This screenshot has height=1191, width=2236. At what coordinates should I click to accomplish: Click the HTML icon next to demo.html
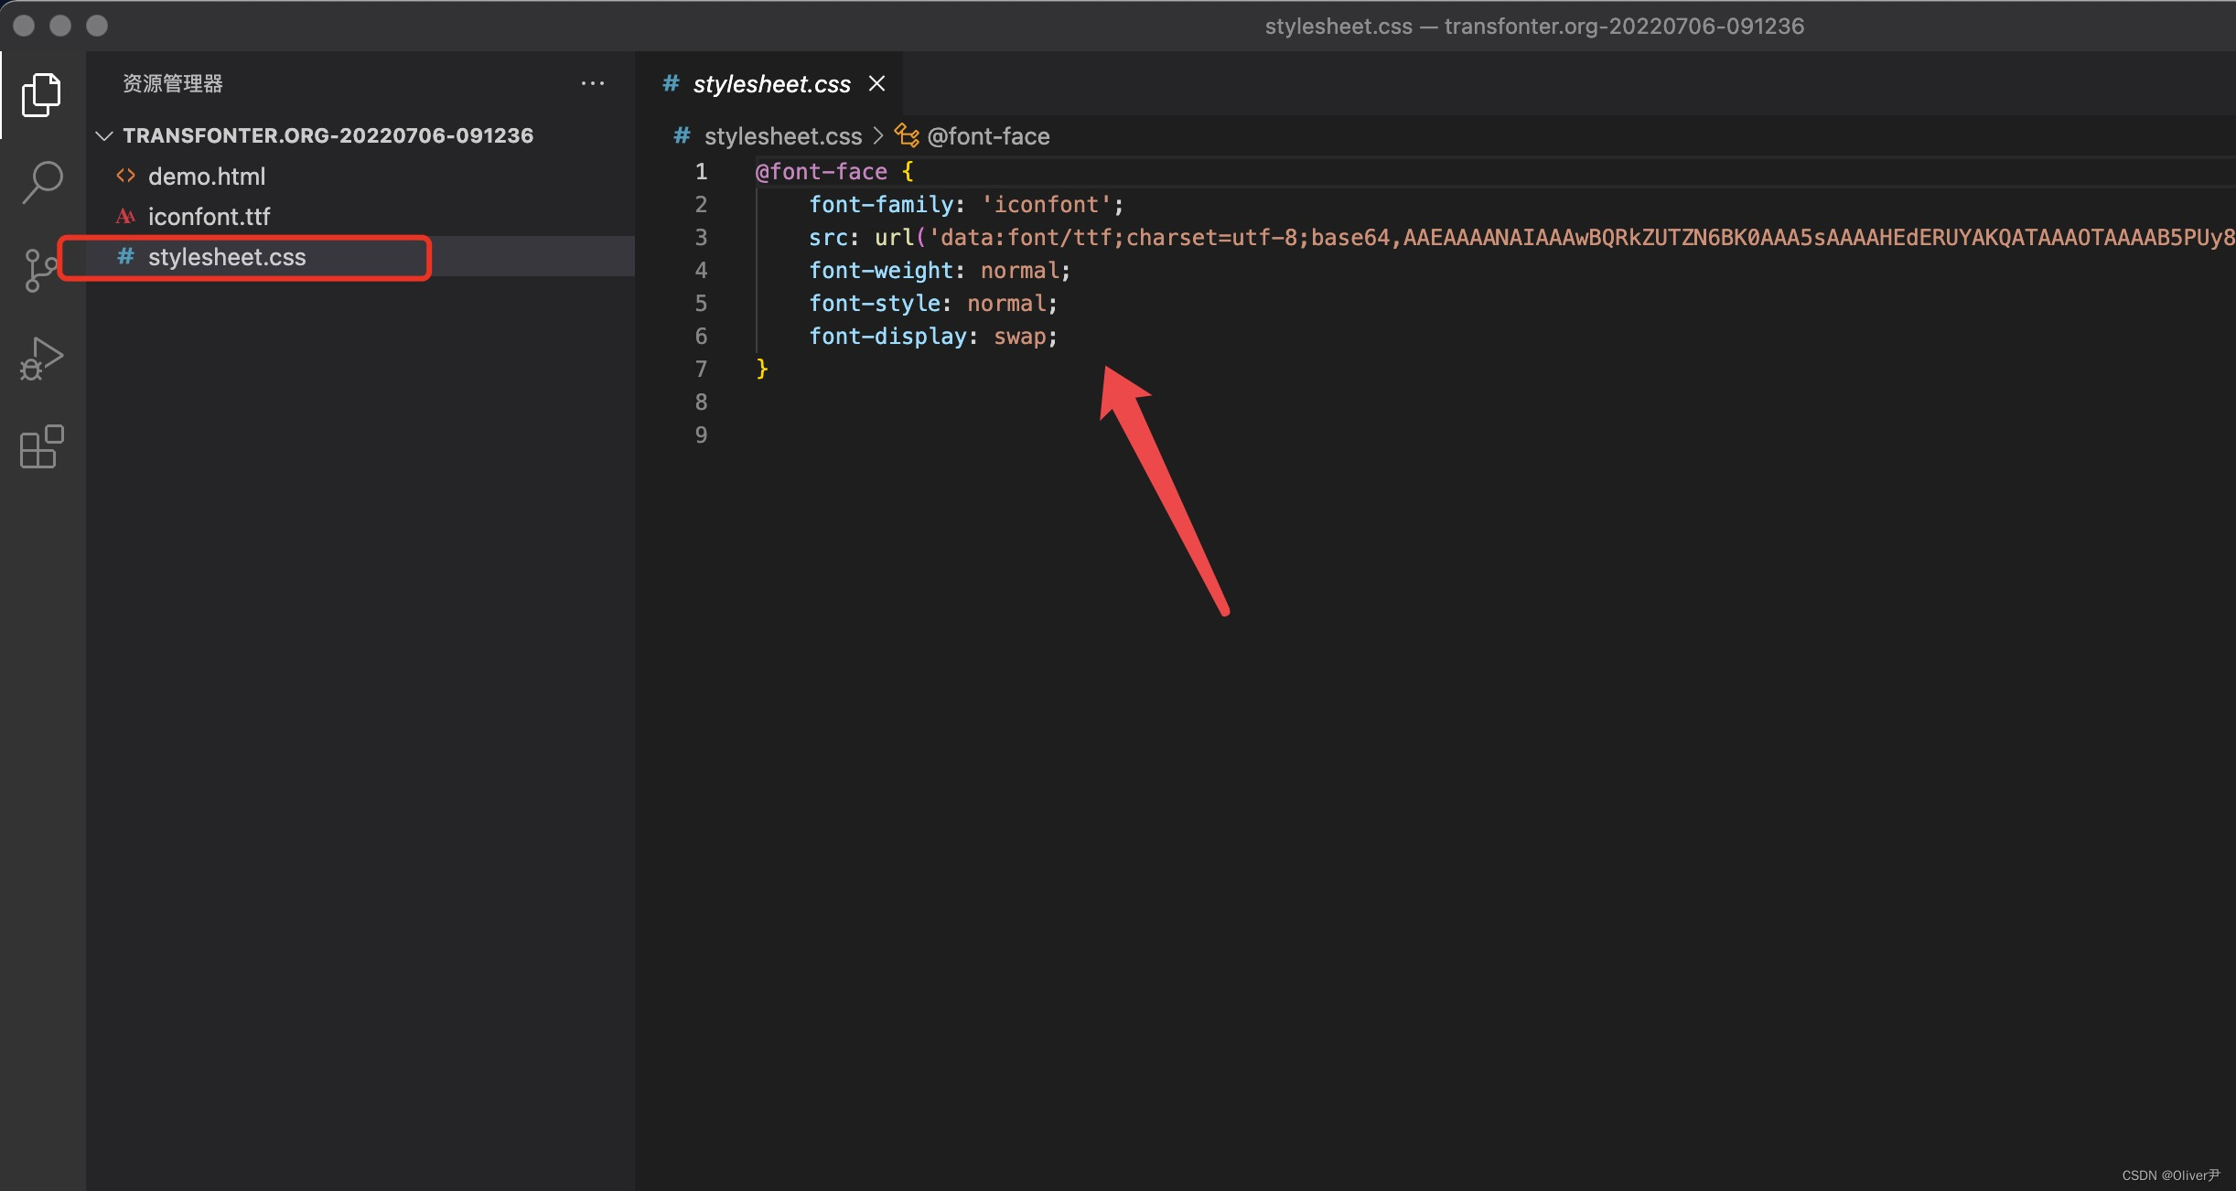(126, 176)
